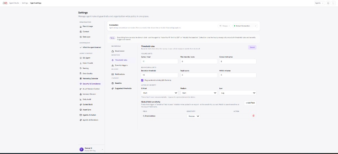This screenshot has height=154, width=338.
Task: Click the Deviation threshold input field
Action: tap(159, 75)
